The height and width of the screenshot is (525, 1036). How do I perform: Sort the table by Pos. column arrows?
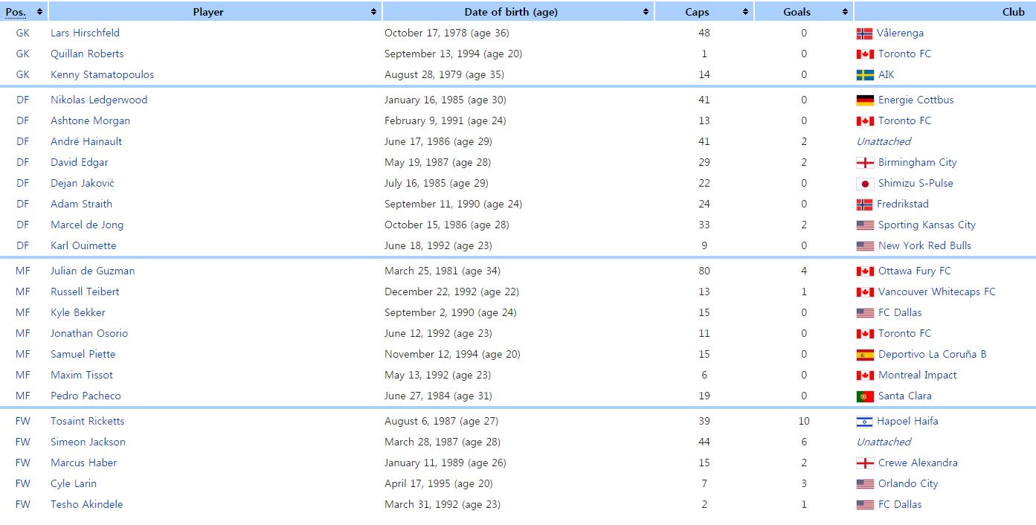click(39, 12)
